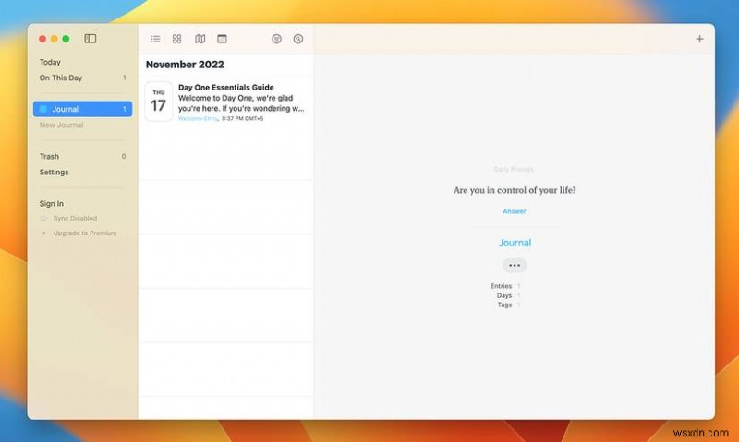Toggle the sidebar with the panel icon
739x442 pixels.
90,39
